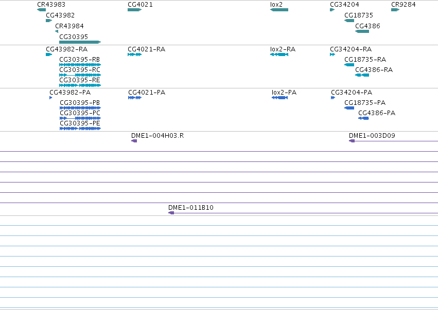Viewport: 438px width, 310px height.
Task: Click the CG4386-PA protein glyph
Action: [363, 118]
